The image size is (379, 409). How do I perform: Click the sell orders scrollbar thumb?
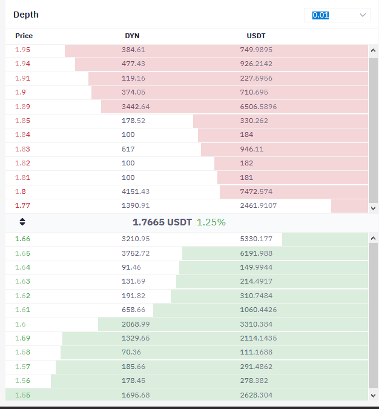point(374,130)
